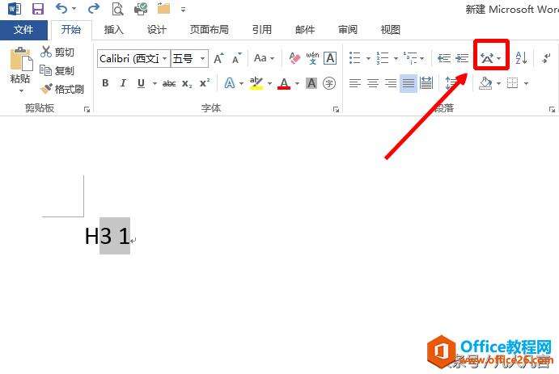Click the line spacing icon
Image resolution: width=559 pixels, height=374 pixels.
coord(451,83)
